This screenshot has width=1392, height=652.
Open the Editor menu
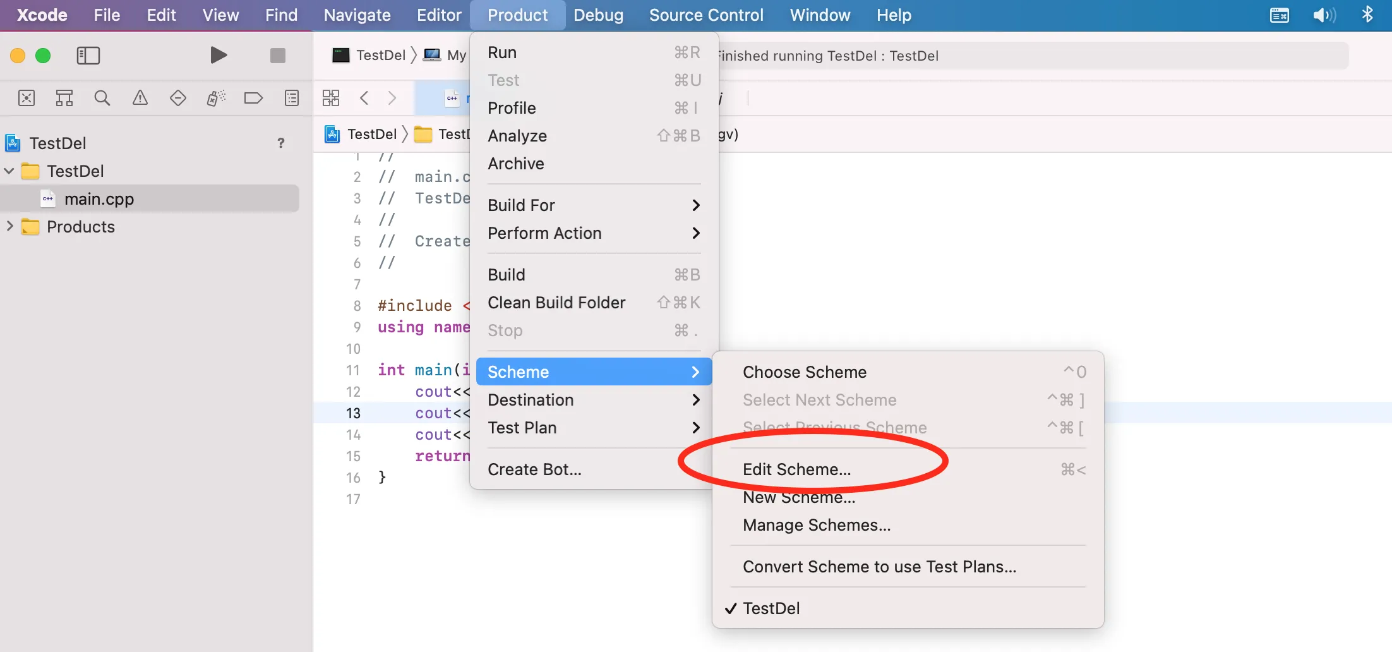tap(439, 15)
